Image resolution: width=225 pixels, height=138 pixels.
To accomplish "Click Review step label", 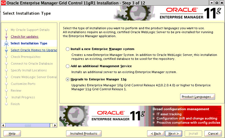I will [x=16, y=91].
